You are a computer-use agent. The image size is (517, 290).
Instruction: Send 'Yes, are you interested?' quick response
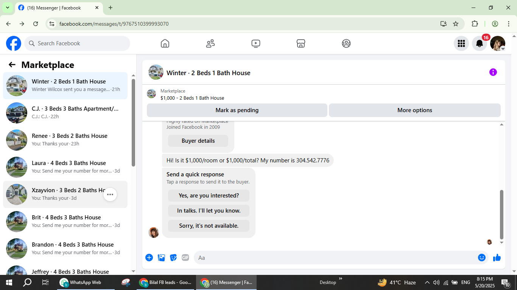[209, 196]
